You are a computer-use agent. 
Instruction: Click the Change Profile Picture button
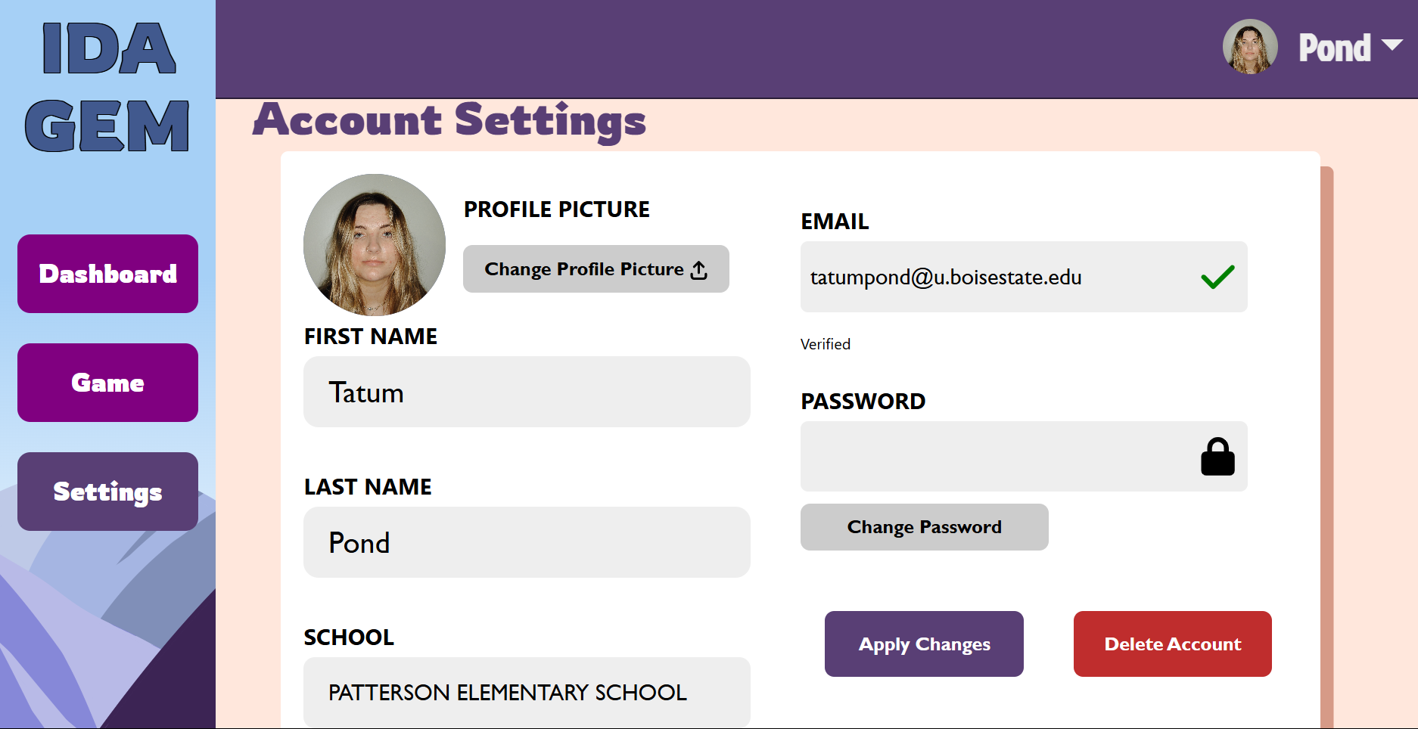[x=596, y=269]
